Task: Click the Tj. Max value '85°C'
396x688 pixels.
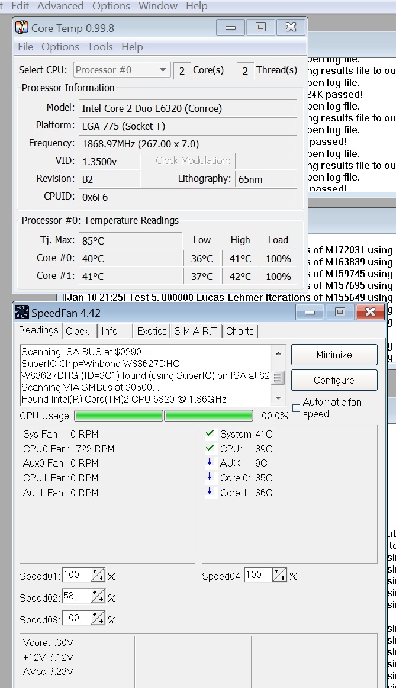Action: pos(131,240)
